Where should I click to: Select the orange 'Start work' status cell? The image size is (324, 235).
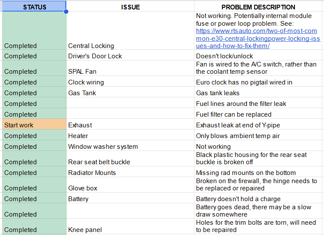coord(34,125)
